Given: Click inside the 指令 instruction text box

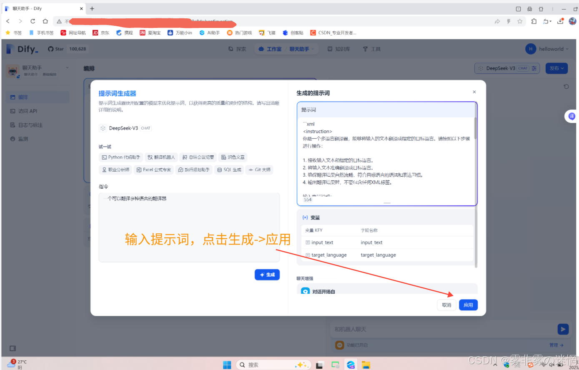Looking at the screenshot, I should pyautogui.click(x=189, y=227).
